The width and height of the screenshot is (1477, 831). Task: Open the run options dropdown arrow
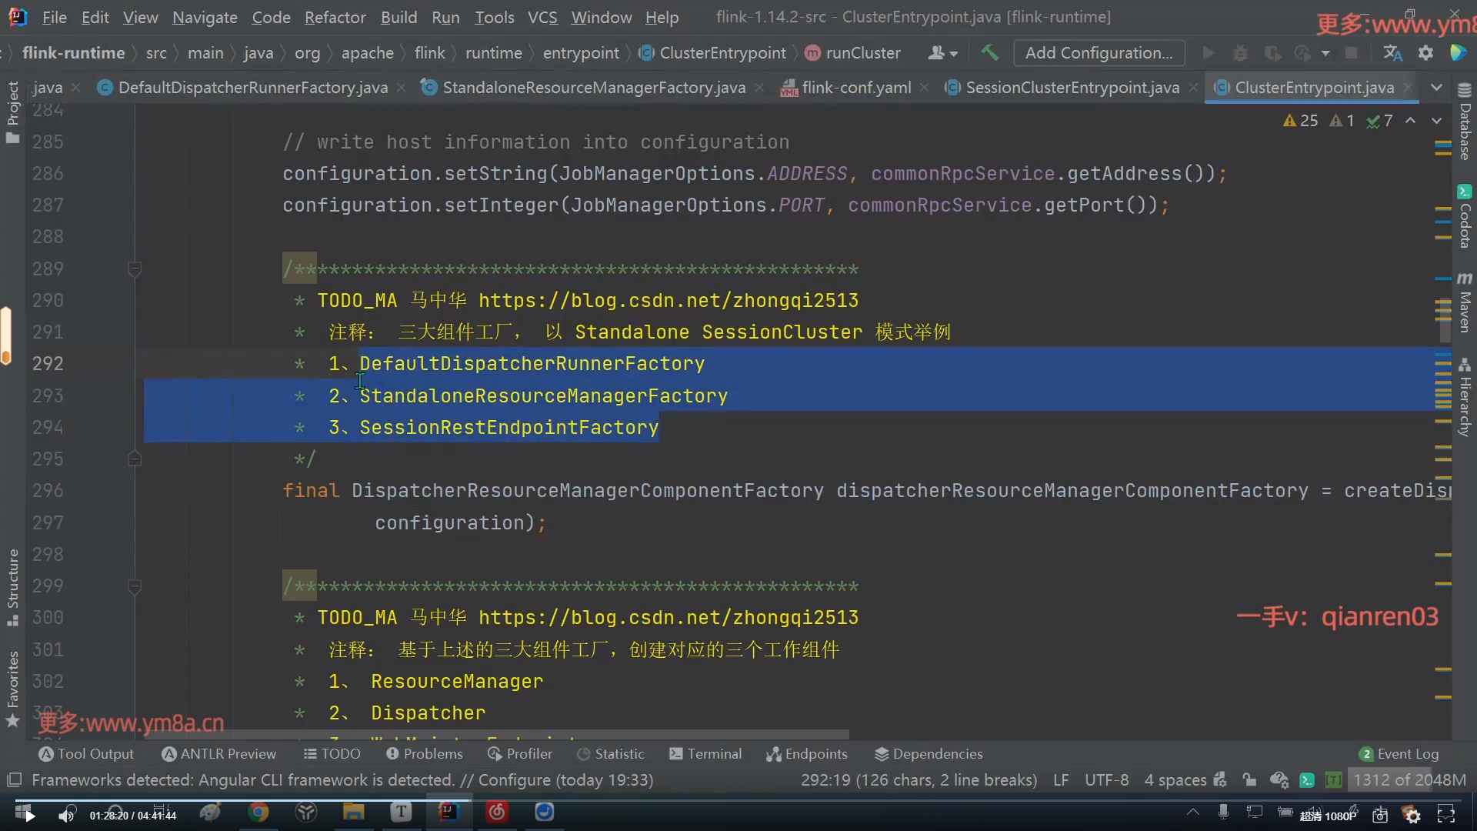1325,53
